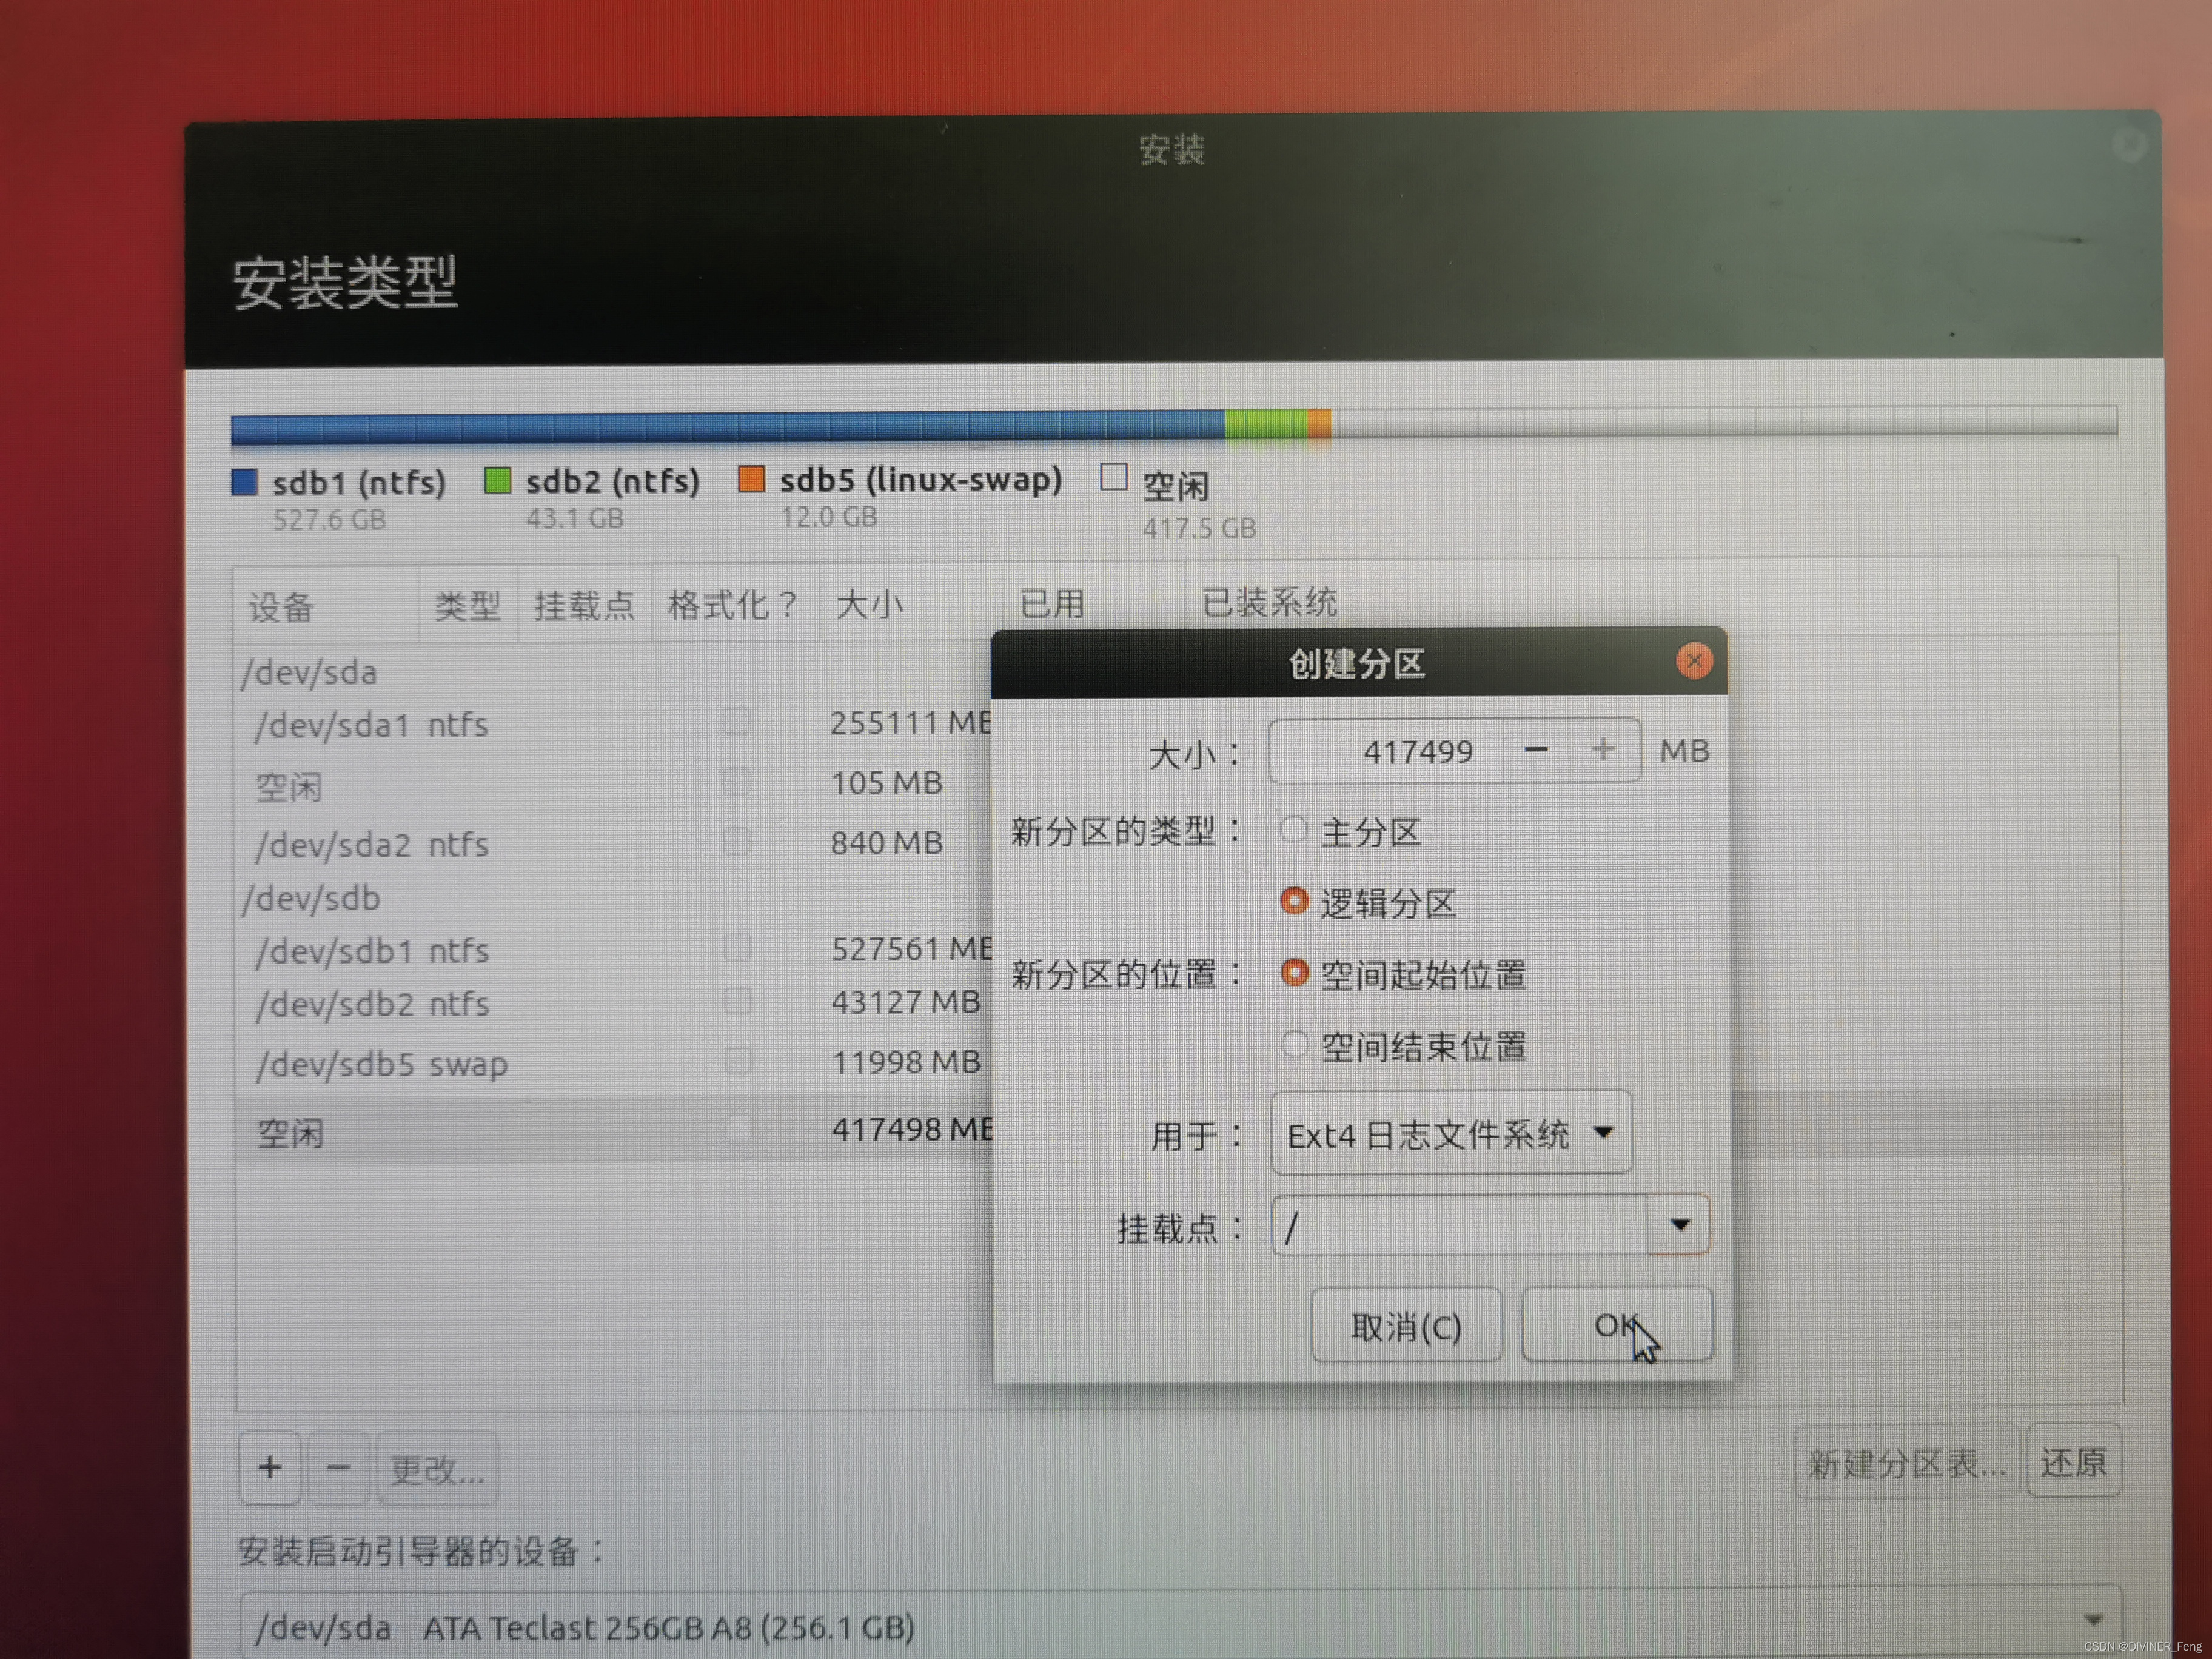This screenshot has height=1659, width=2212.
Task: Click the mount point text field containing /
Action: pos(1460,1225)
